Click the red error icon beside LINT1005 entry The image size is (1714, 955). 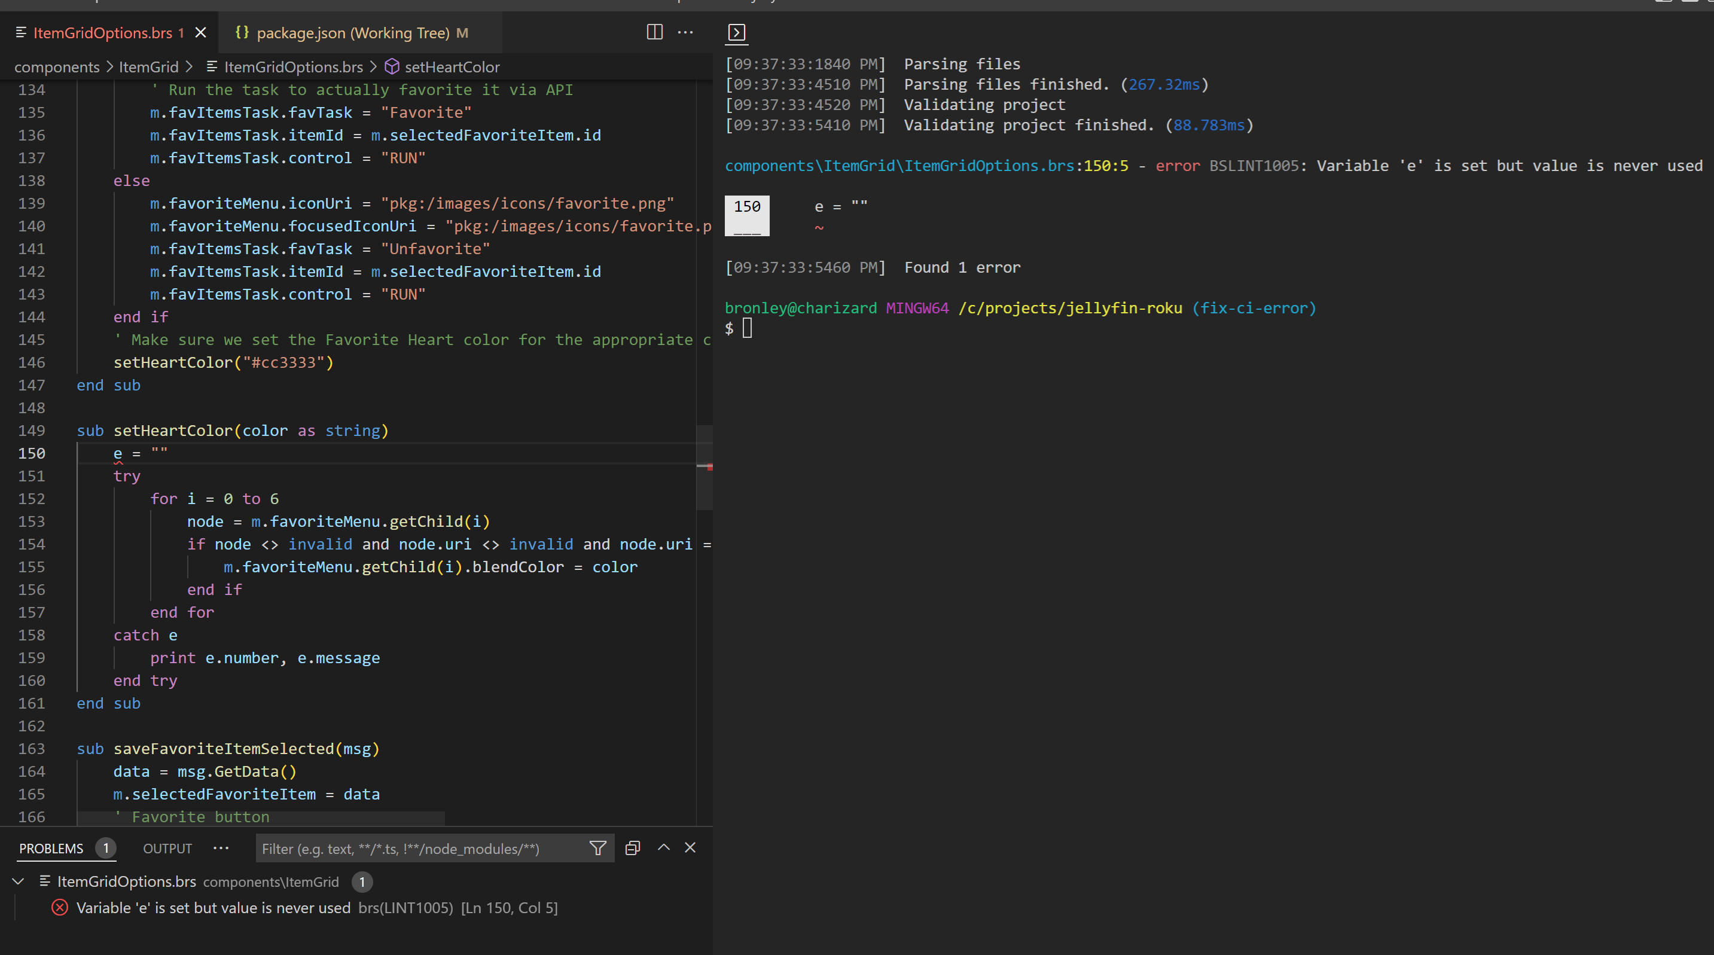coord(59,908)
